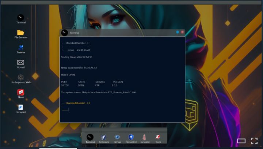Open the Gomail envelope icon
The width and height of the screenshot is (263, 149).
pos(20,62)
